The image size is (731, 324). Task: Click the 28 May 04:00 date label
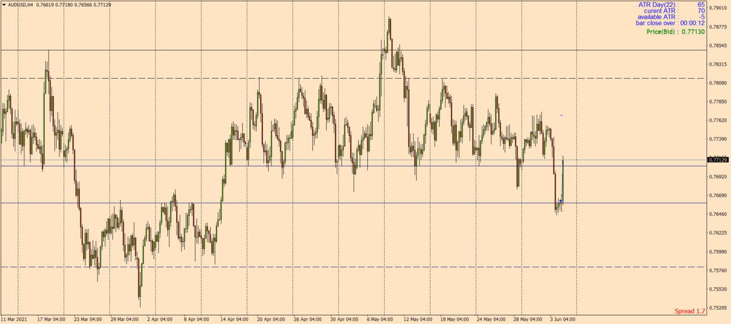click(x=529, y=319)
